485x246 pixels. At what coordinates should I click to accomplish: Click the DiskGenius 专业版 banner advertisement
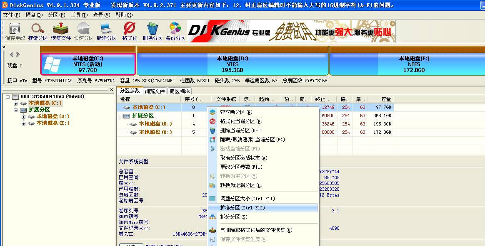coord(291,31)
